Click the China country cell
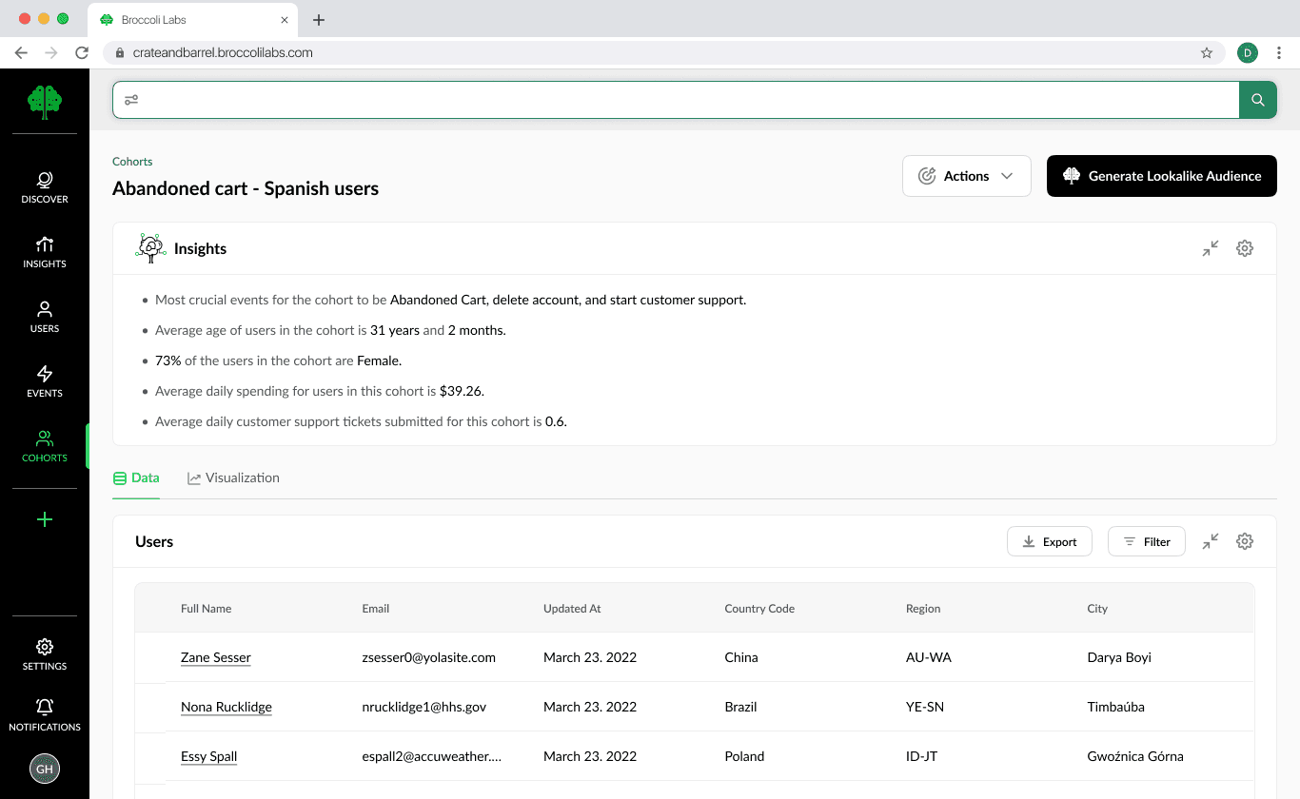The image size is (1300, 799). pos(741,657)
